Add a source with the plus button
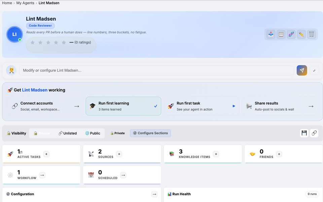Image resolution: width=323 pixels, height=202 pixels. [119, 154]
